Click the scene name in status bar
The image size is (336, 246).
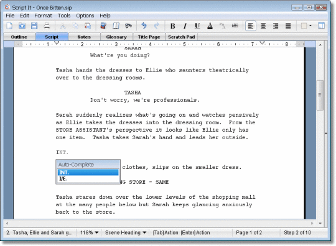(39, 232)
